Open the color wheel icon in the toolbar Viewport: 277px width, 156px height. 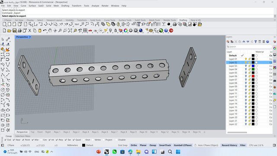click(x=126, y=31)
